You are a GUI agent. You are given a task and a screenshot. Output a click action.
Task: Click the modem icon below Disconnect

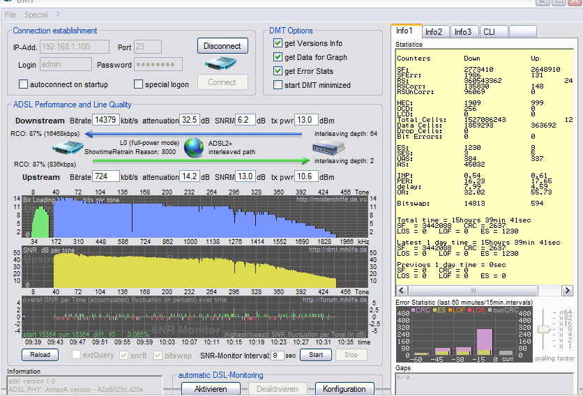click(222, 63)
